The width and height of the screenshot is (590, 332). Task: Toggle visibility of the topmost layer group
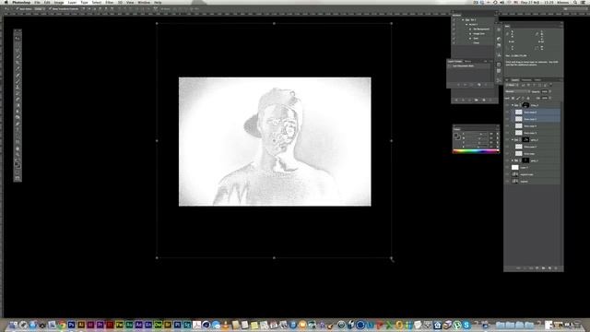tap(507, 105)
